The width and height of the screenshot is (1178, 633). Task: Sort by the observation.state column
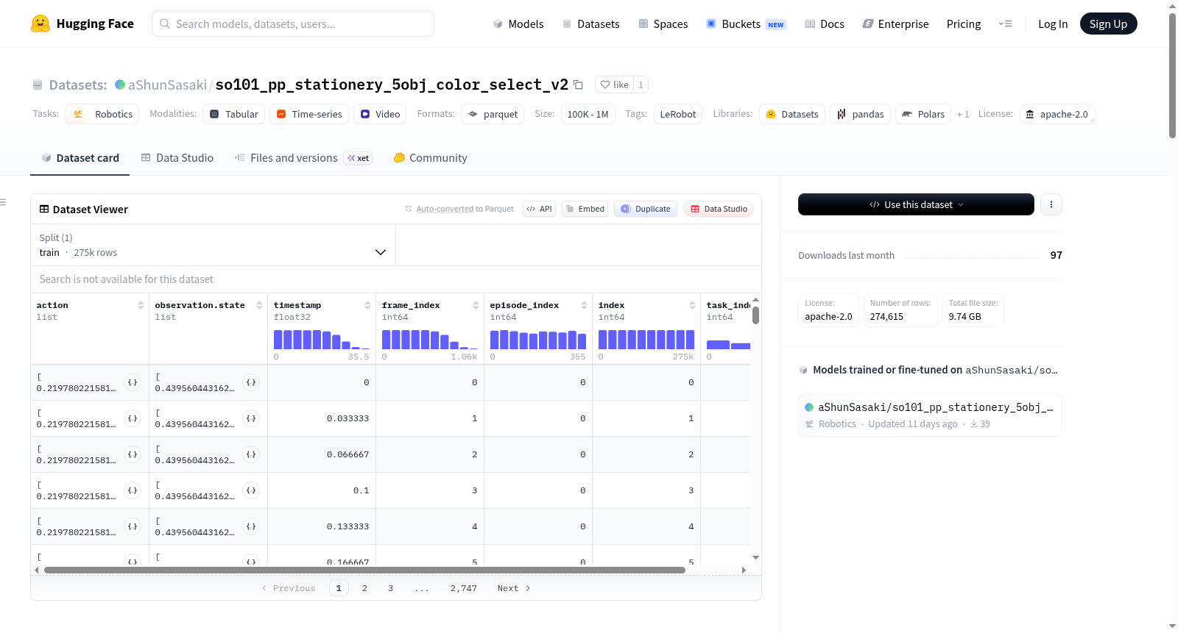pyautogui.click(x=259, y=305)
